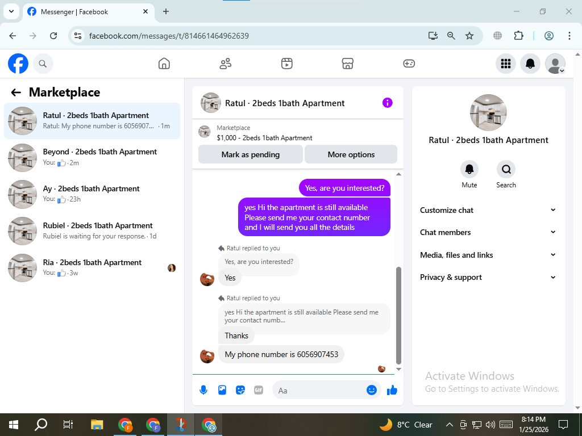
Task: Close the Messenger | Facebook tab
Action: pos(145,11)
